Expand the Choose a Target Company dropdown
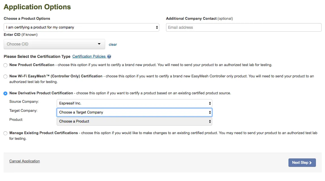The height and width of the screenshot is (181, 325). pos(134,112)
